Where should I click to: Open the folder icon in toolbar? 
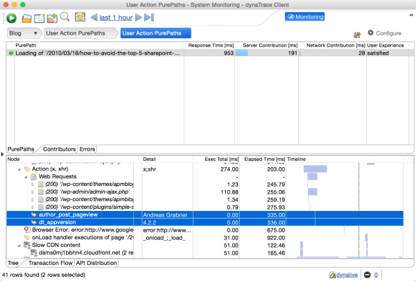[27, 18]
